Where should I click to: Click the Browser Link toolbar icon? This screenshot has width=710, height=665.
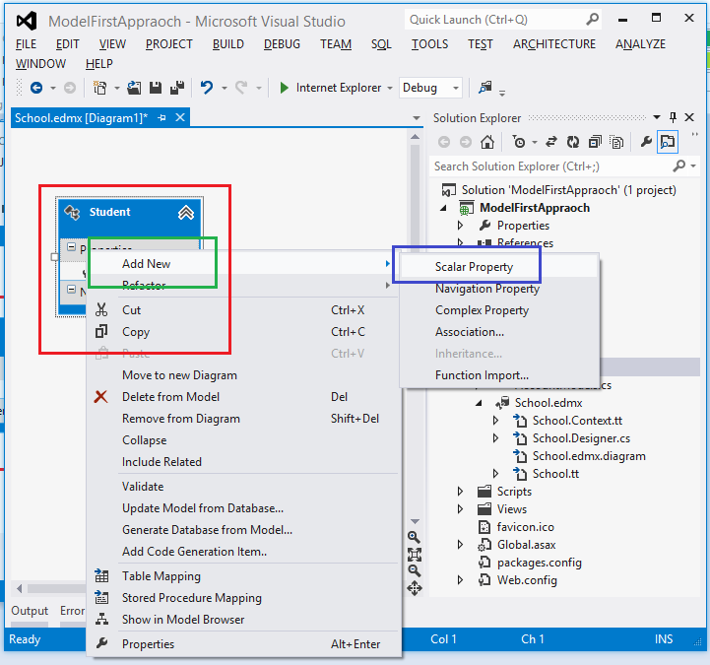point(484,87)
